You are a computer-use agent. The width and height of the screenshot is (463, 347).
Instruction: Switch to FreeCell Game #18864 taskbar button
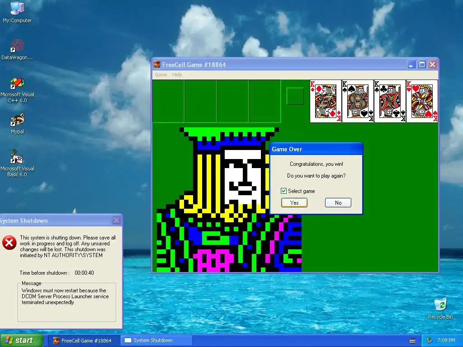coord(84,341)
